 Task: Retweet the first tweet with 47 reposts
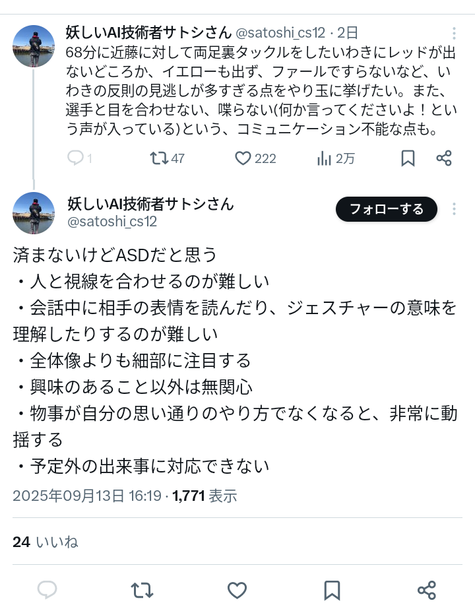pyautogui.click(x=159, y=158)
